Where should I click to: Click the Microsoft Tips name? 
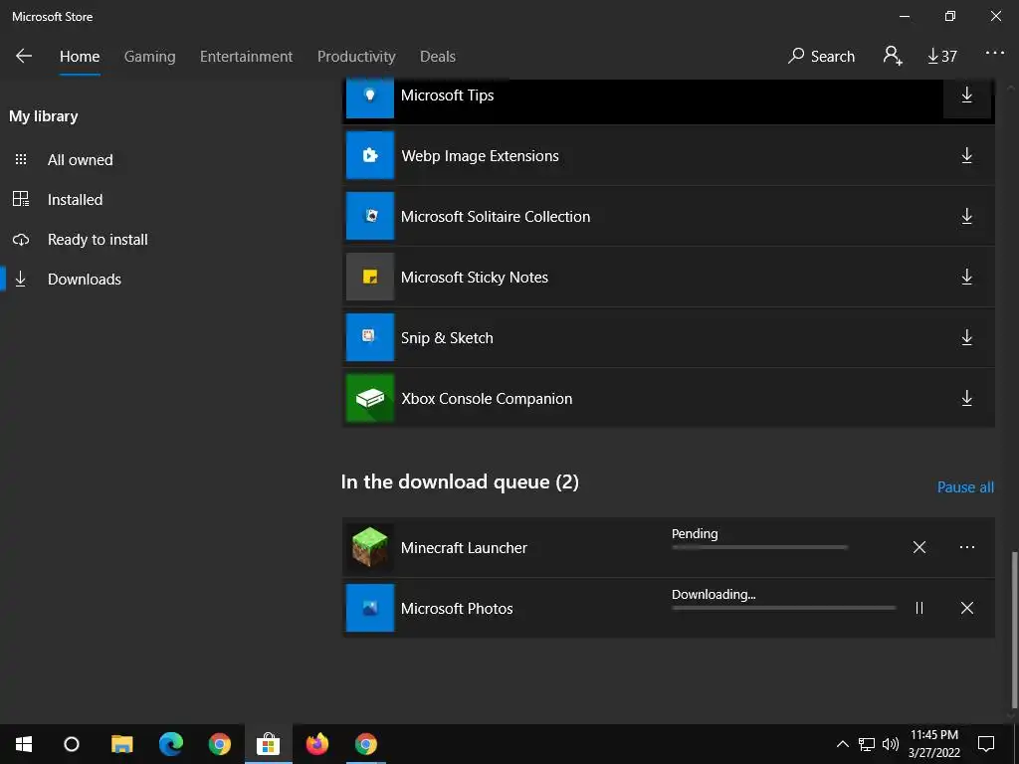(447, 95)
